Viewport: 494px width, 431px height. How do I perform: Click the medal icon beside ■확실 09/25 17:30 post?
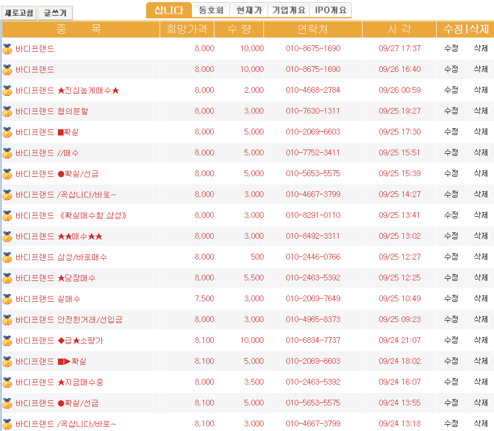[7, 132]
